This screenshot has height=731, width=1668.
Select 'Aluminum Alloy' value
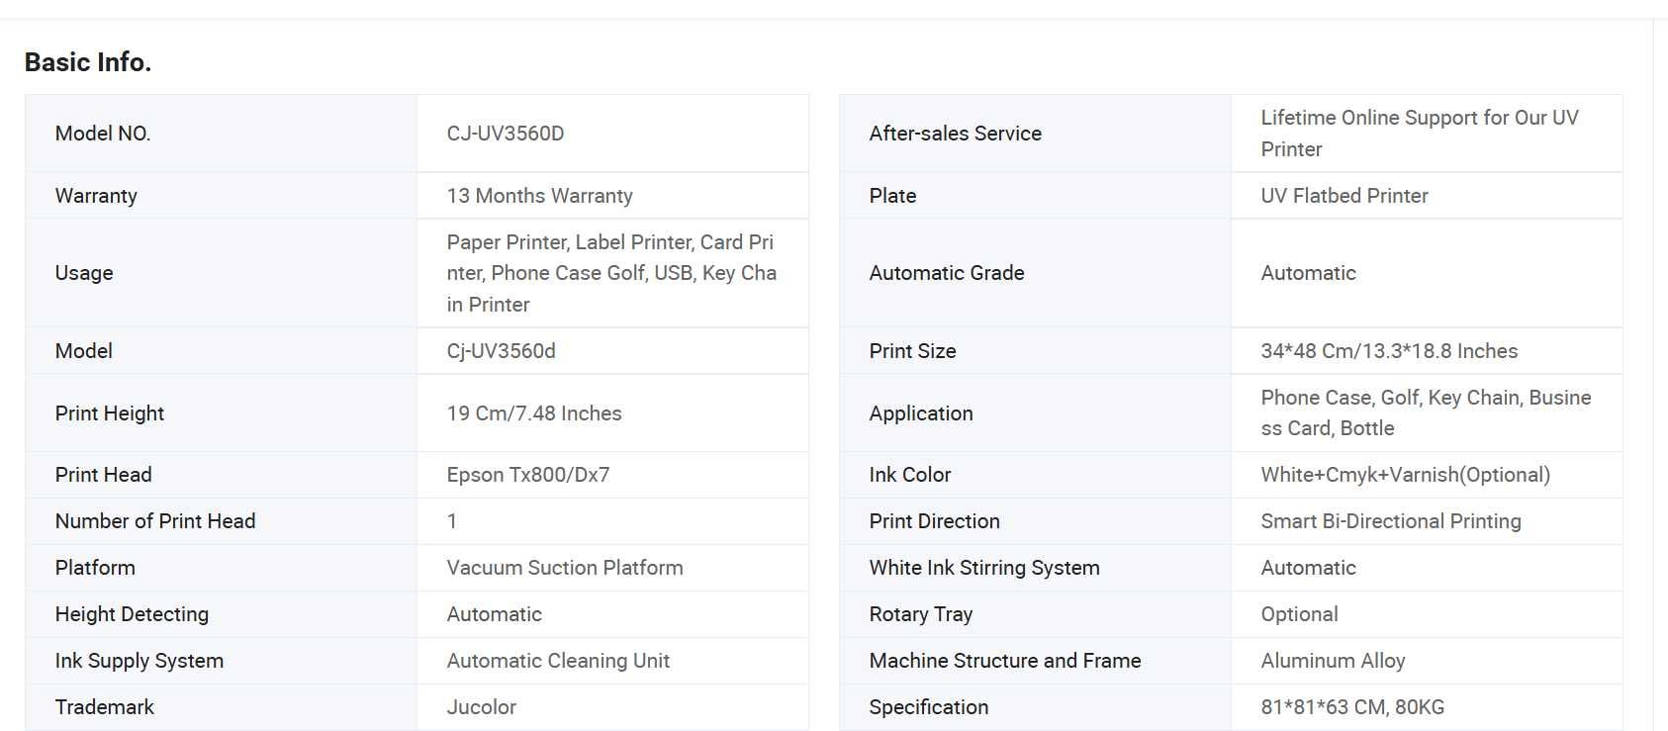click(x=1334, y=661)
